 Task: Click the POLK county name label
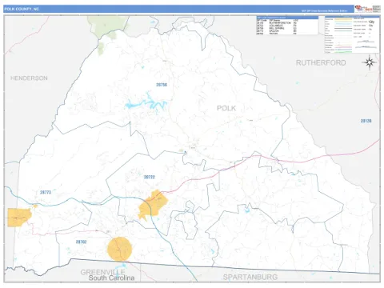coord(226,108)
